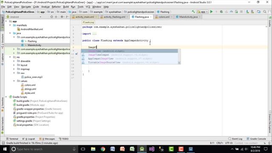The width and height of the screenshot is (272, 153).
Task: Select styles.xml in values folder
Action: pos(29,93)
